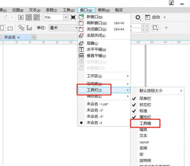Viewport: 190px width, 166px height.
Task: Click the nudge distance stepper arrows
Action: click(145, 28)
